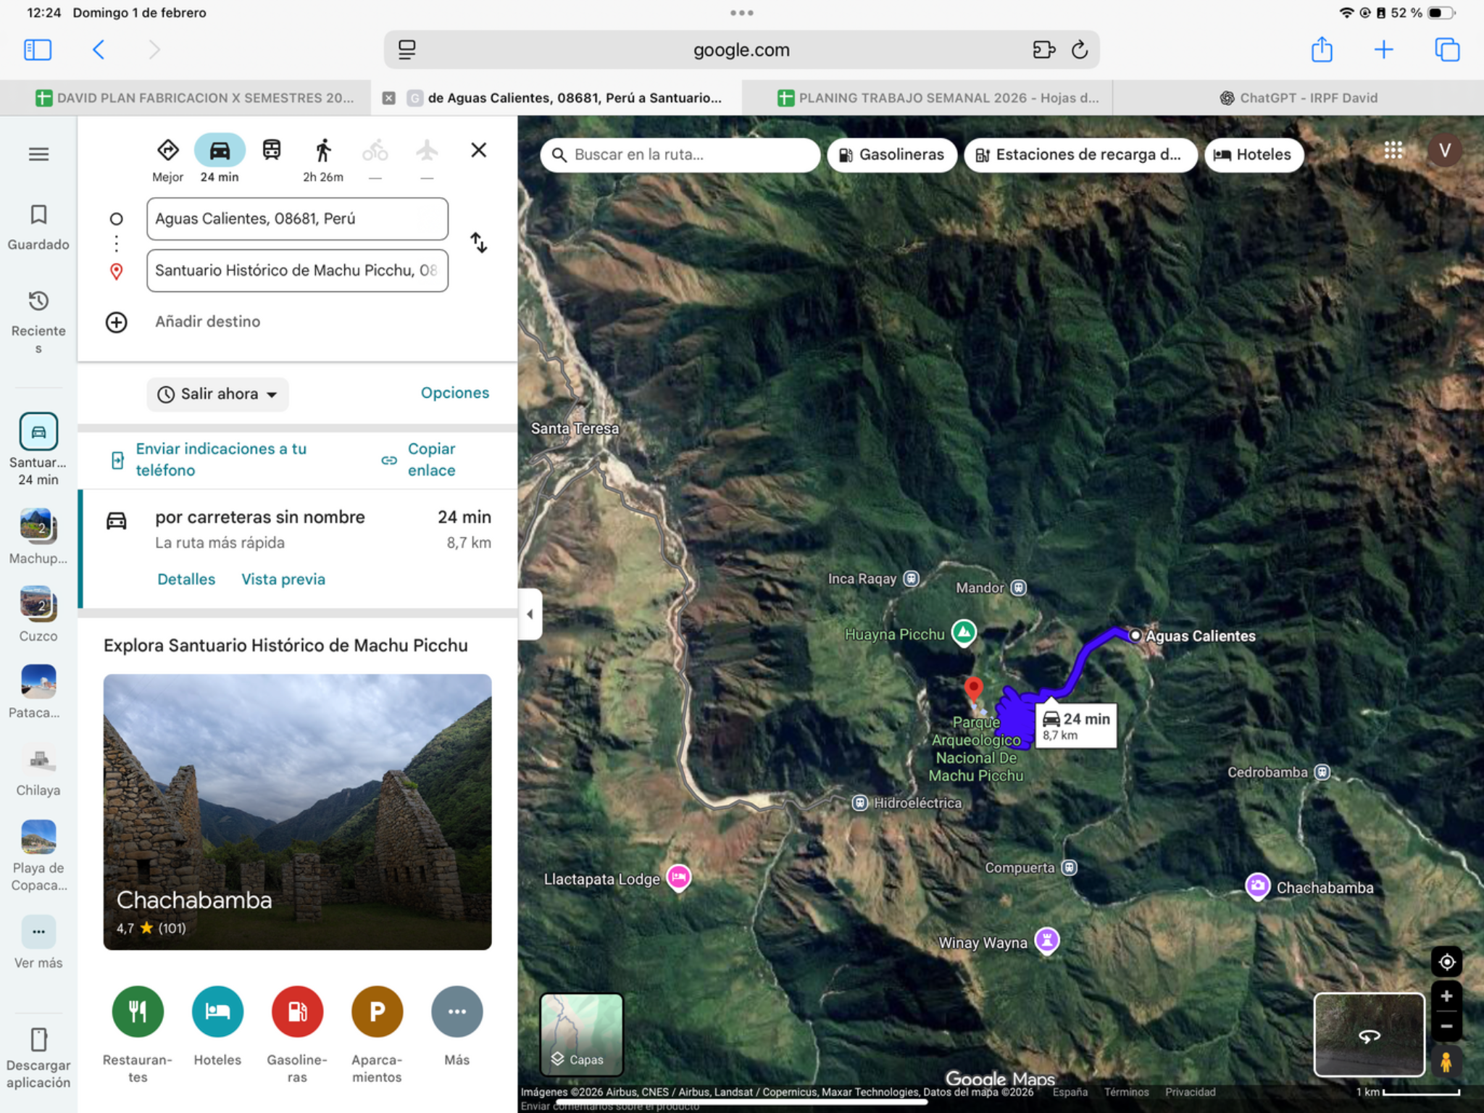1484x1113 pixels.
Task: Toggle Capas map layers
Action: click(x=581, y=1034)
